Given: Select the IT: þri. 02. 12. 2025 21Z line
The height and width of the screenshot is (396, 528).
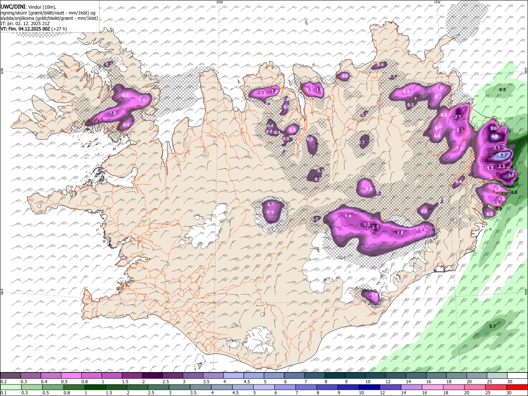Looking at the screenshot, I should click(26, 24).
